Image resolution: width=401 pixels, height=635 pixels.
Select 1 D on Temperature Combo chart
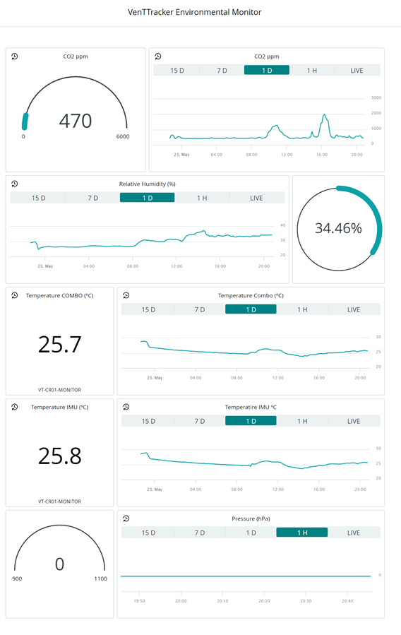(251, 309)
